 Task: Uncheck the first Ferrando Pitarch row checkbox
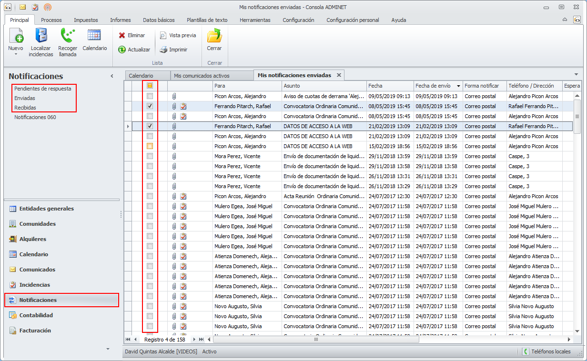(150, 106)
